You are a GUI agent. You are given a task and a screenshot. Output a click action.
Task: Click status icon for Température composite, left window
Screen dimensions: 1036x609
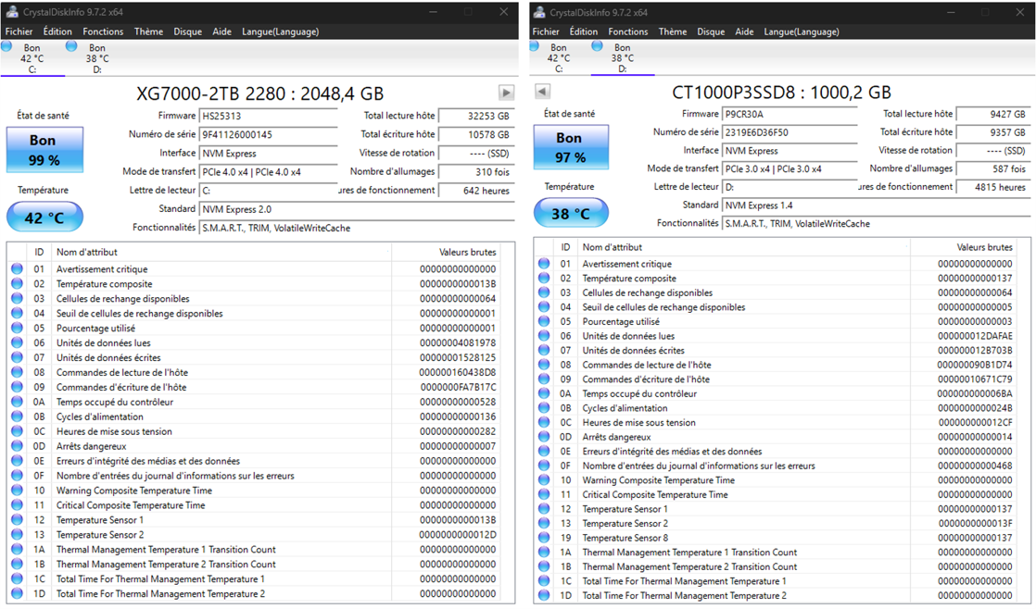click(x=18, y=284)
